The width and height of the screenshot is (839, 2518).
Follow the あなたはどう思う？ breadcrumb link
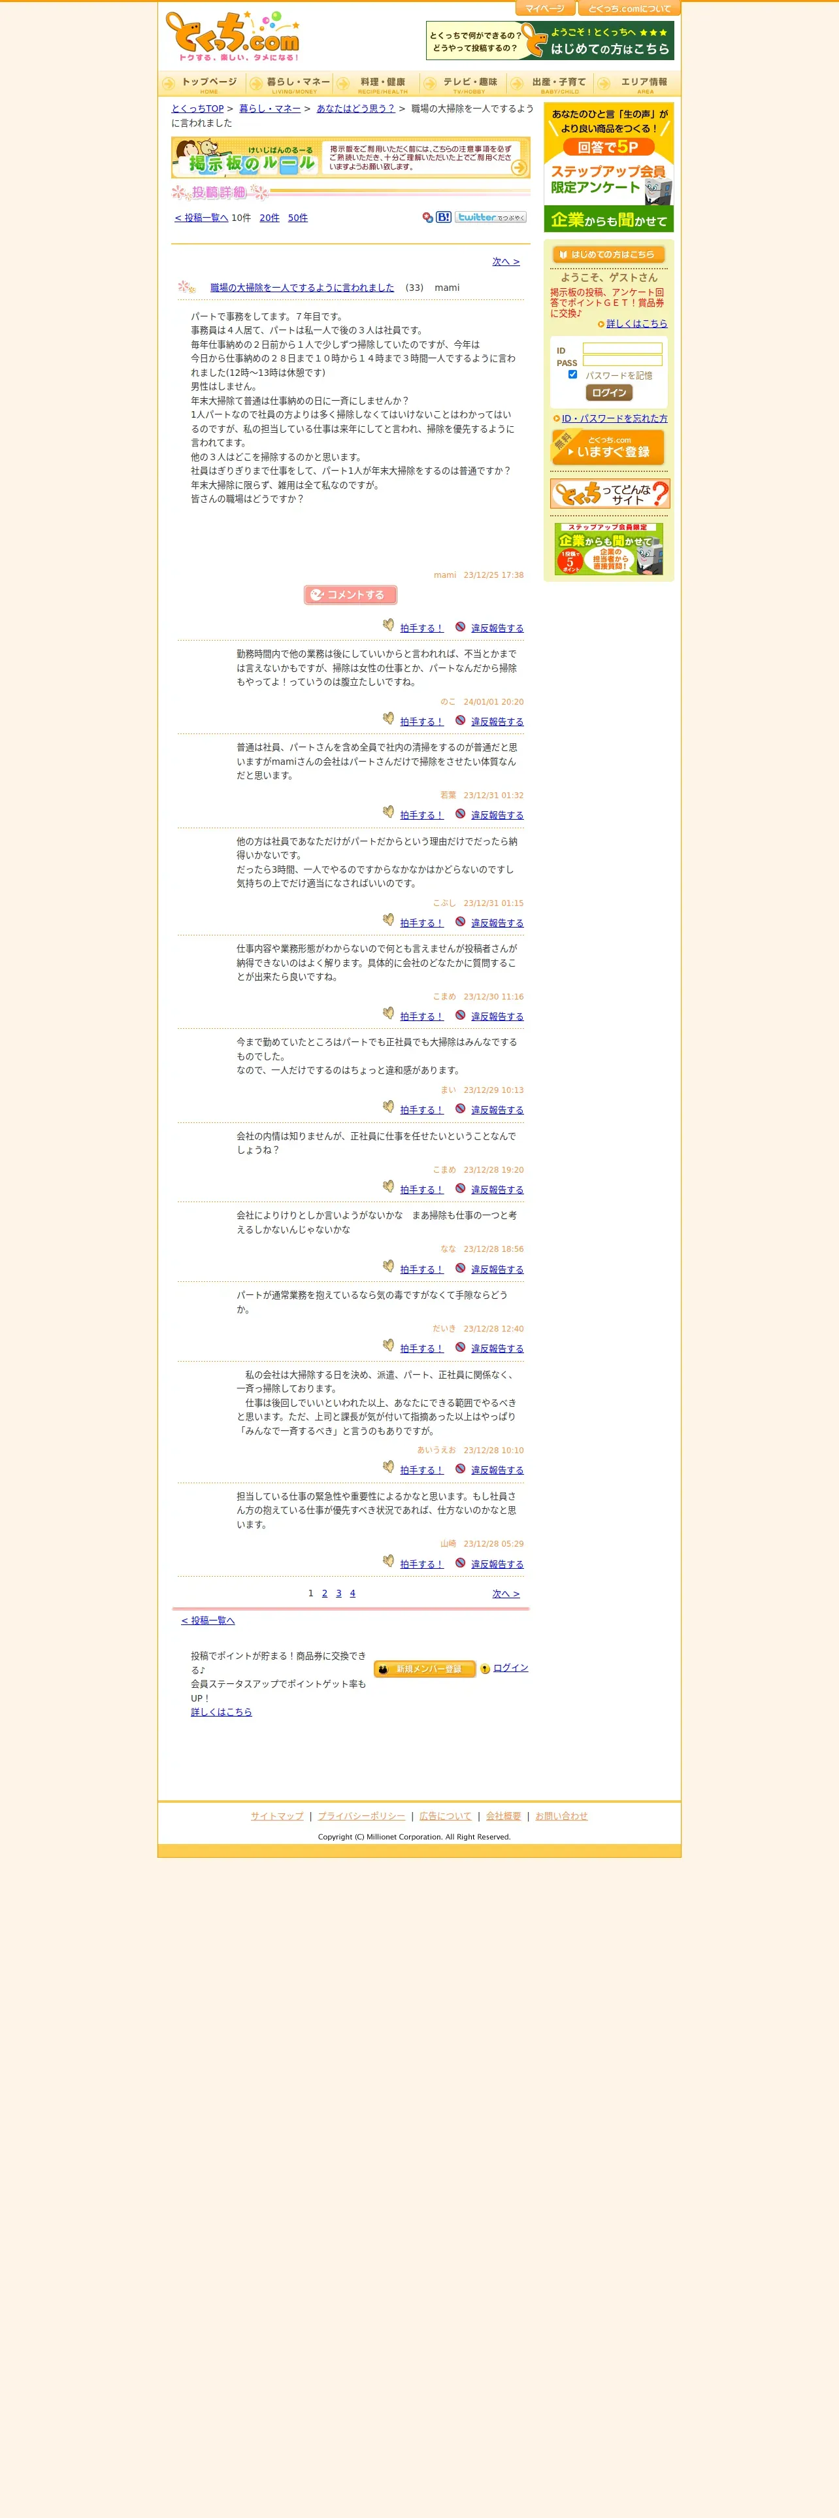(355, 109)
